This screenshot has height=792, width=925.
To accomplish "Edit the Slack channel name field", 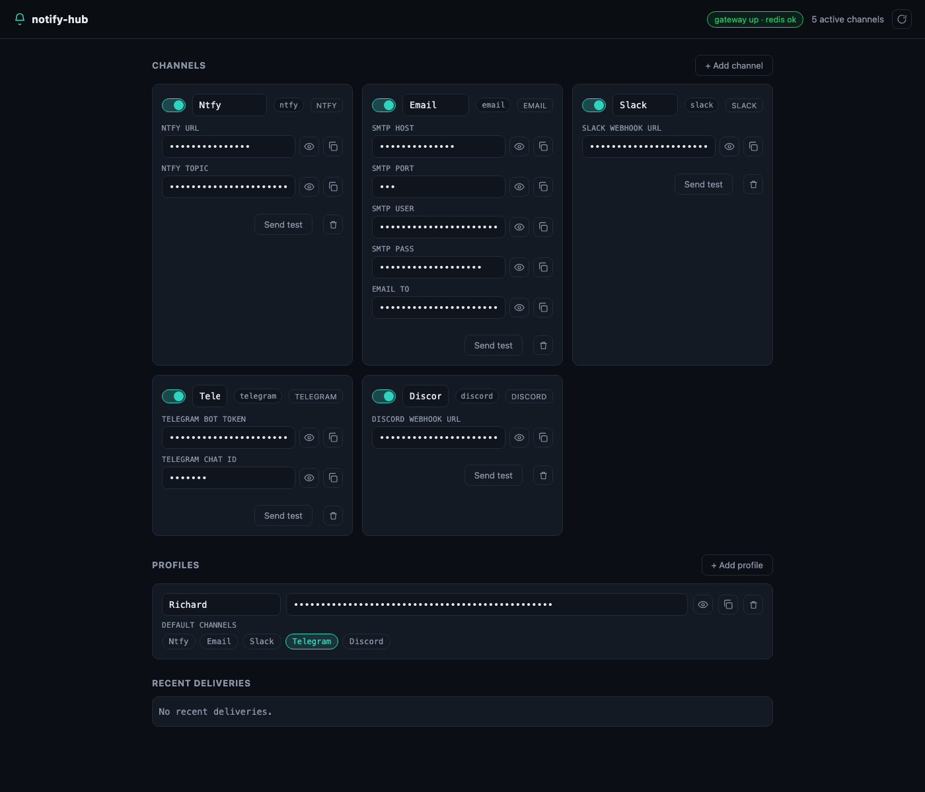I will pyautogui.click(x=645, y=105).
